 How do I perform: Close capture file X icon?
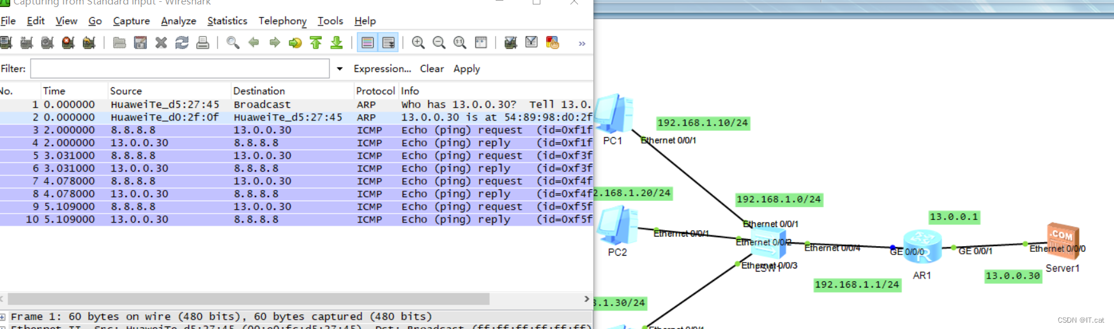tap(161, 43)
